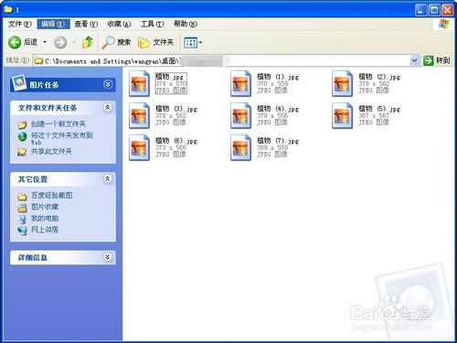Expand the address bar dropdown list
The image size is (457, 343).
[414, 60]
